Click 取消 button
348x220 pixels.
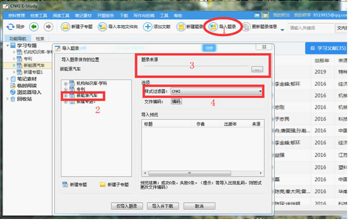pyautogui.click(x=199, y=206)
